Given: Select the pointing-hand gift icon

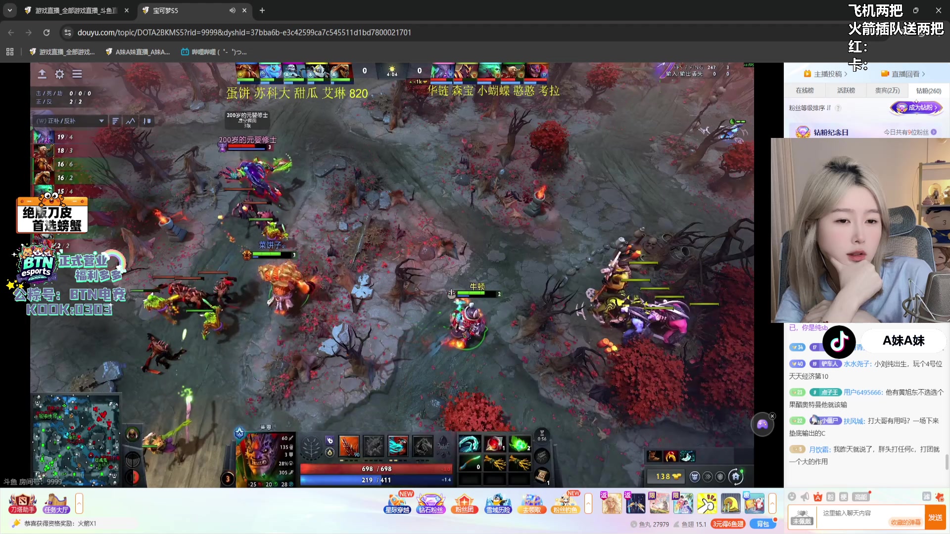Looking at the screenshot, I should click(707, 504).
